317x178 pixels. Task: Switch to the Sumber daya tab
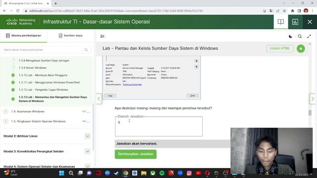tap(70, 36)
